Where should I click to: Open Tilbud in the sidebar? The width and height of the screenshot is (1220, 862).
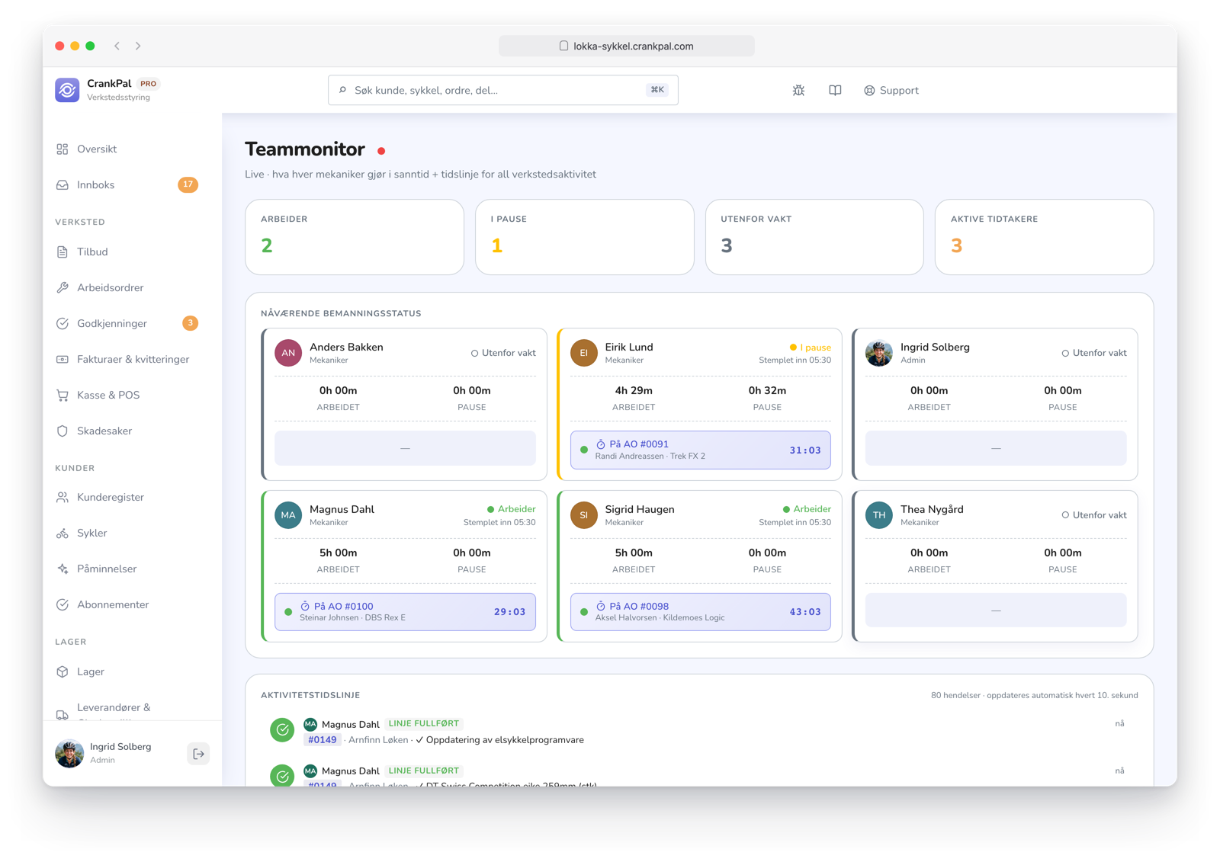(x=92, y=252)
